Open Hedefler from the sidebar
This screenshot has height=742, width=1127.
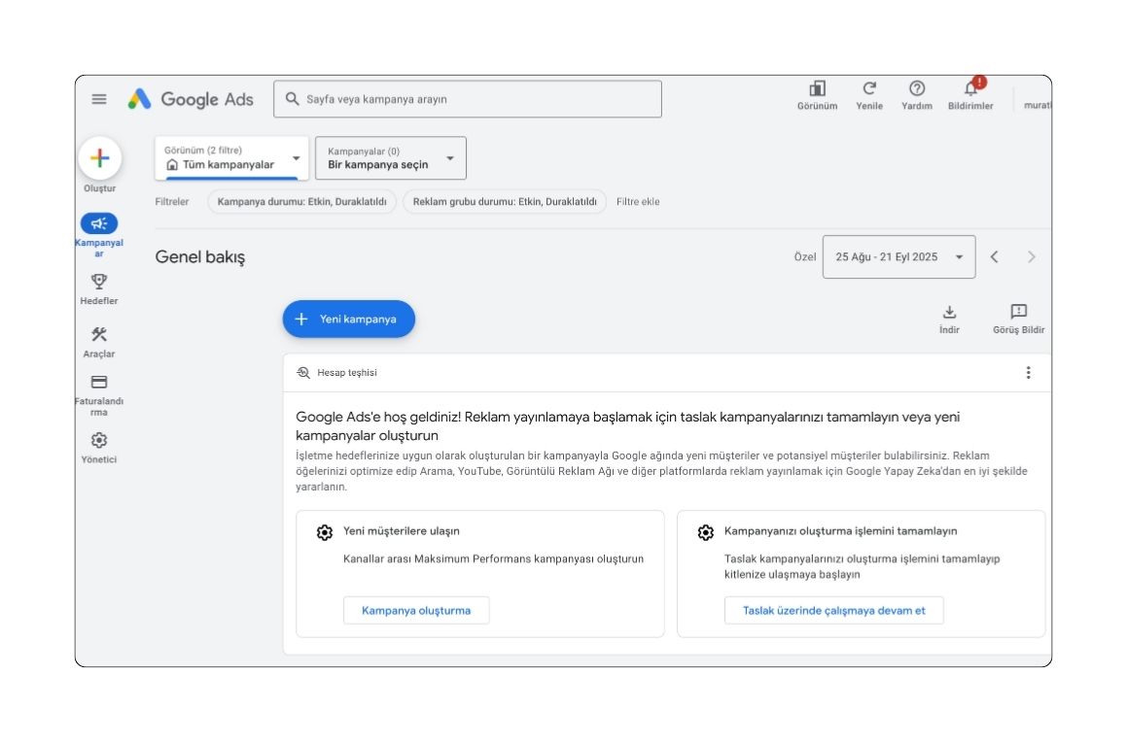[x=98, y=282]
